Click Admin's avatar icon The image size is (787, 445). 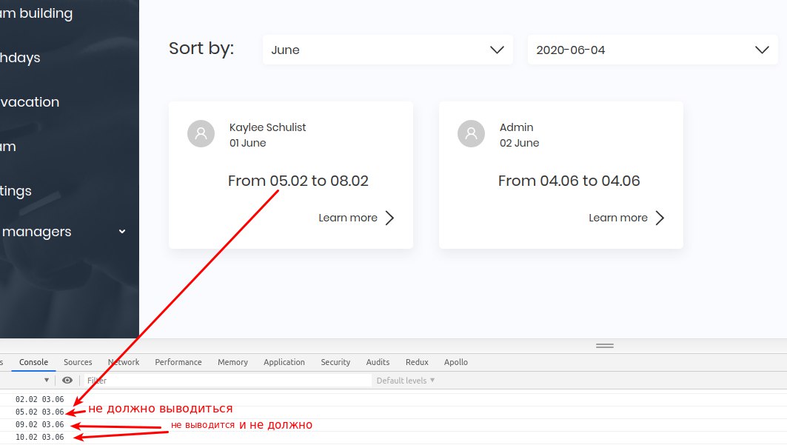pyautogui.click(x=471, y=133)
